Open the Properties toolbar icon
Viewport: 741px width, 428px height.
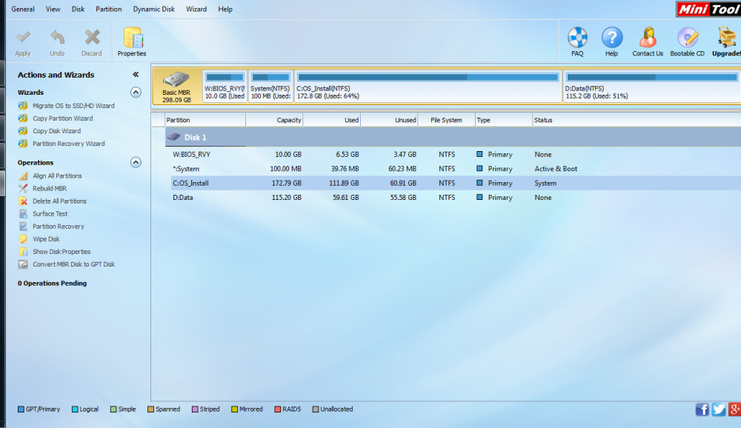(132, 39)
